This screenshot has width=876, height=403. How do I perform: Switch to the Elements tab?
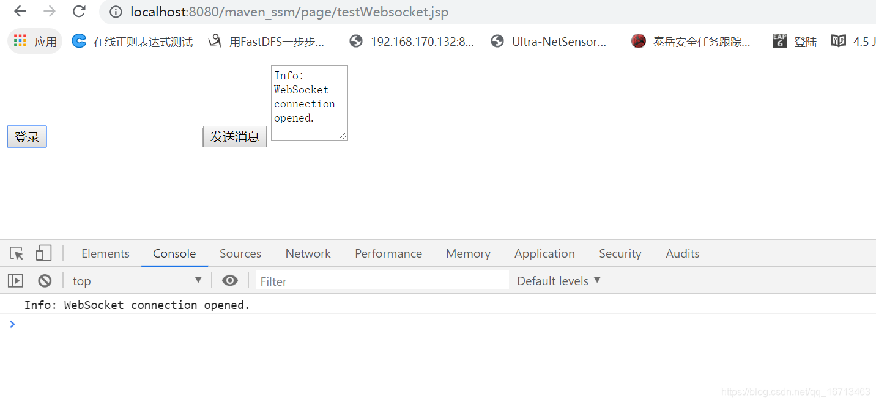tap(105, 253)
